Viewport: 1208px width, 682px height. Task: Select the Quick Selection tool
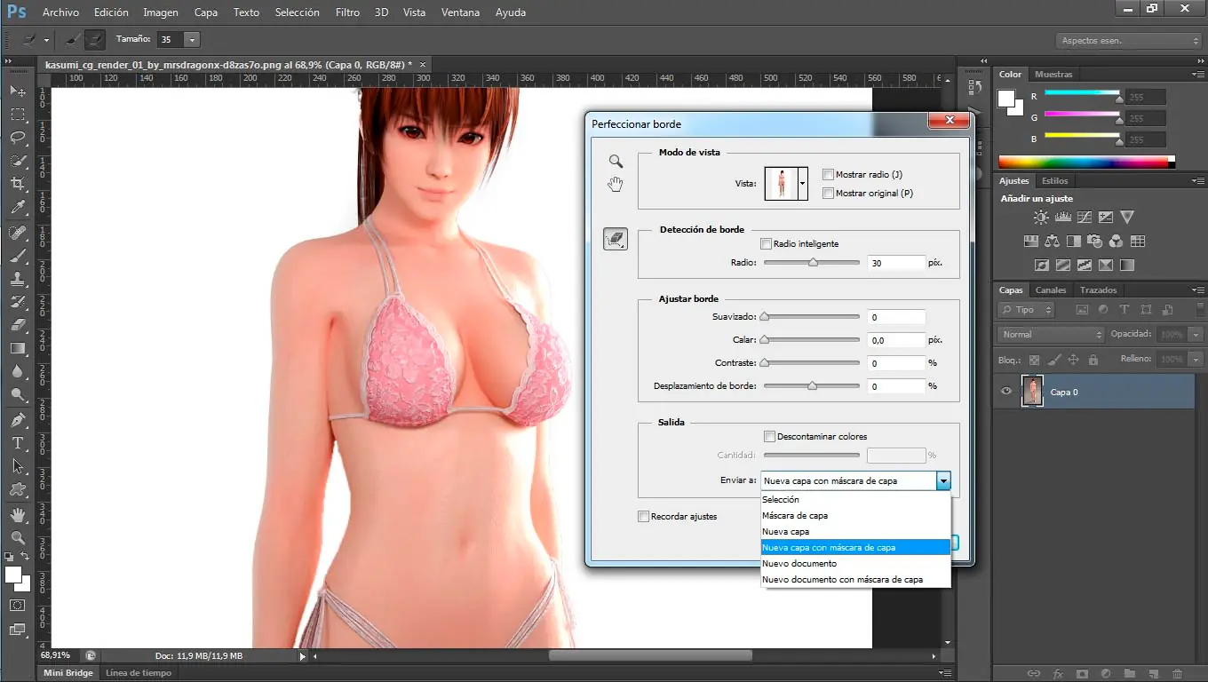[x=18, y=161]
